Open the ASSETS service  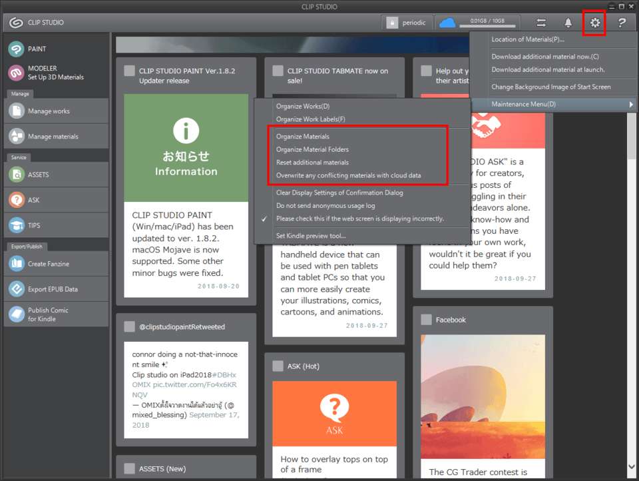coord(56,175)
